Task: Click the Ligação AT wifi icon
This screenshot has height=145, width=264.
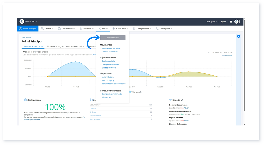Action: click(170, 100)
